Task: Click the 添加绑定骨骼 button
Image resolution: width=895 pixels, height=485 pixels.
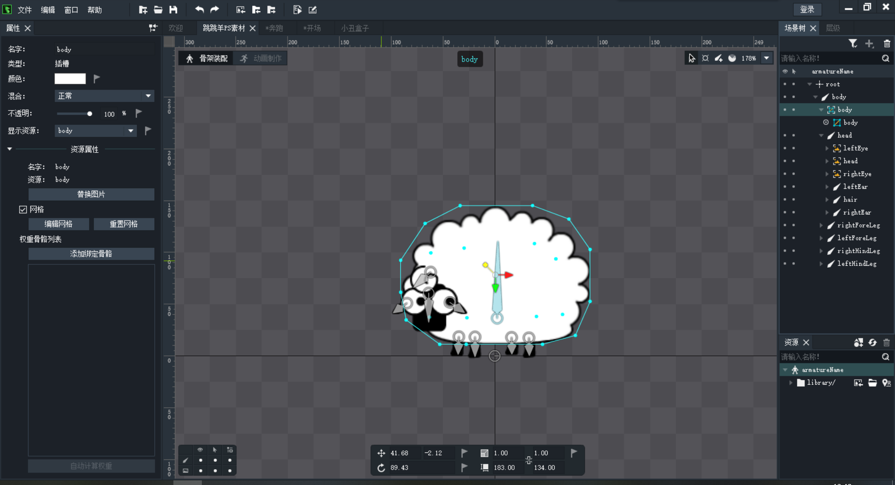Action: [91, 254]
